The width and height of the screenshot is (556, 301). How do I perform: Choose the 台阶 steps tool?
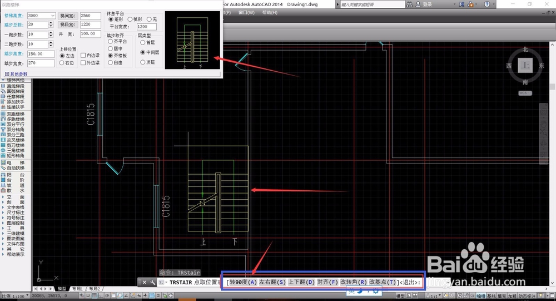click(x=13, y=180)
